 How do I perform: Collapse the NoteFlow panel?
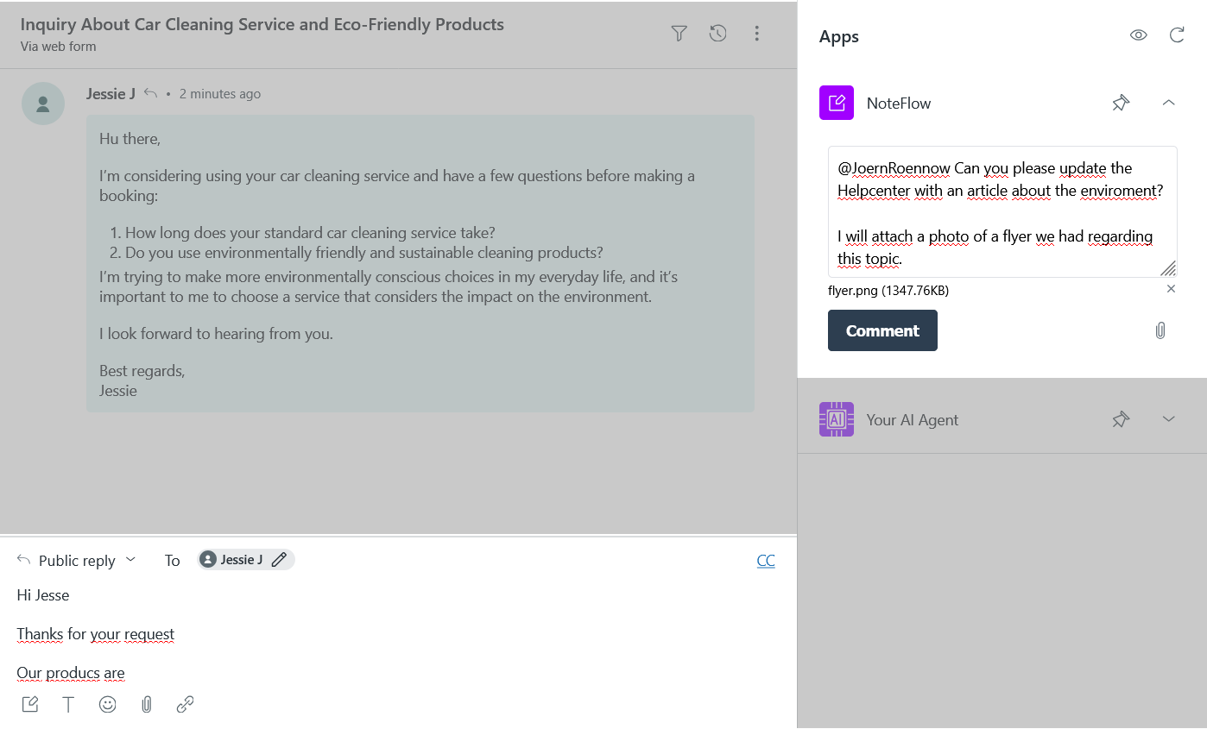coord(1168,102)
